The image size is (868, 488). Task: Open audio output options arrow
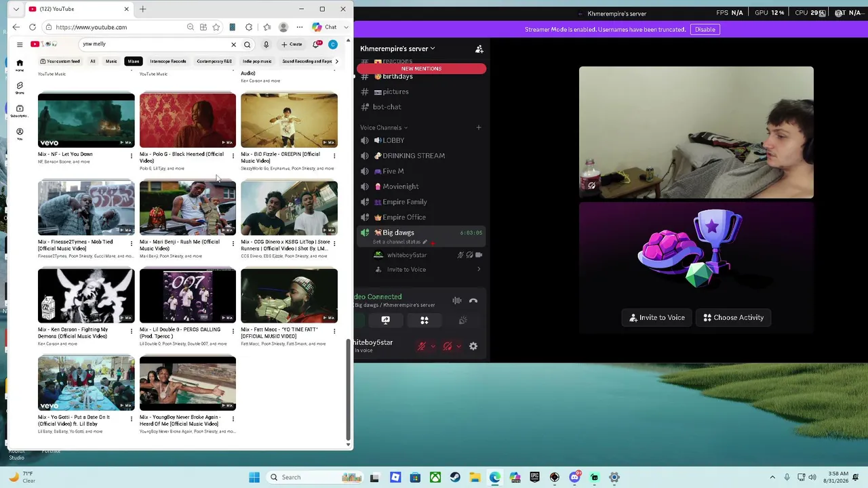click(x=458, y=346)
